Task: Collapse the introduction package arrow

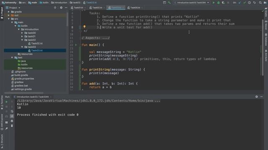Action: (19, 29)
